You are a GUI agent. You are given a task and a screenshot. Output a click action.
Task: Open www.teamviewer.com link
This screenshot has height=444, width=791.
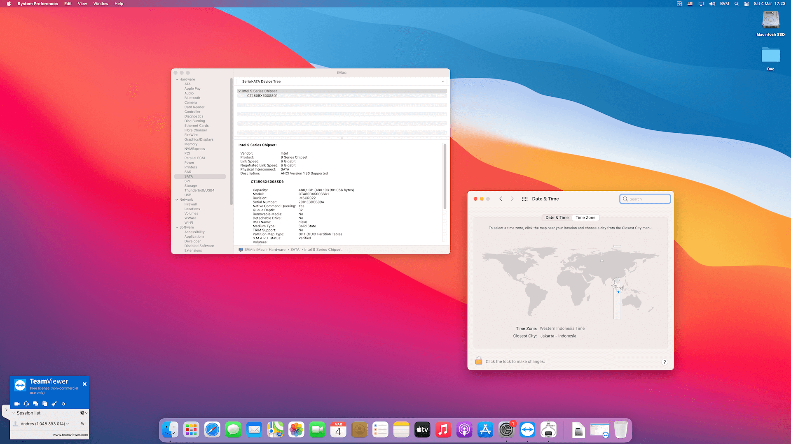click(70, 435)
